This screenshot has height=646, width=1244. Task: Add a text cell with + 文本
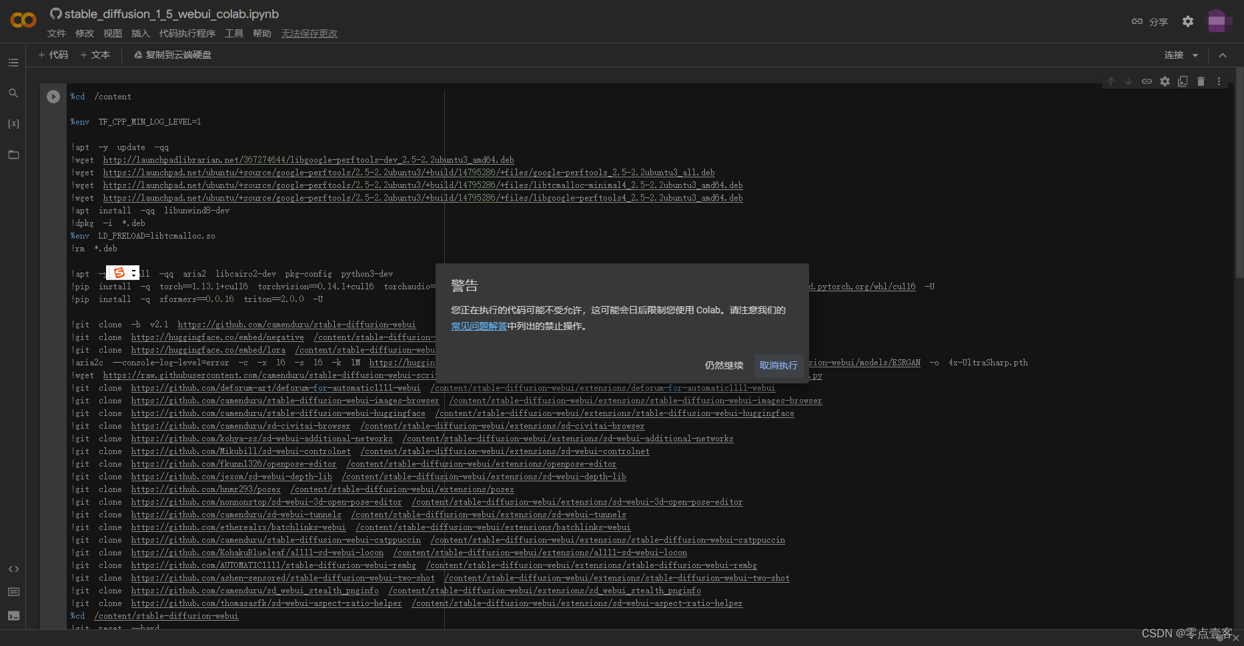pyautogui.click(x=95, y=55)
